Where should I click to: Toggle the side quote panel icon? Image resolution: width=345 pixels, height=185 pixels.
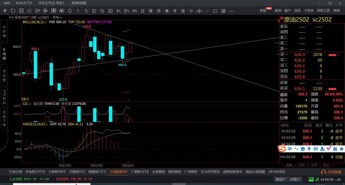pyautogui.click(x=223, y=11)
